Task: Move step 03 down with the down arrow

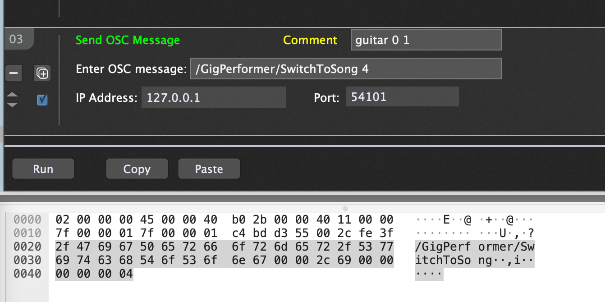Action: (x=13, y=105)
